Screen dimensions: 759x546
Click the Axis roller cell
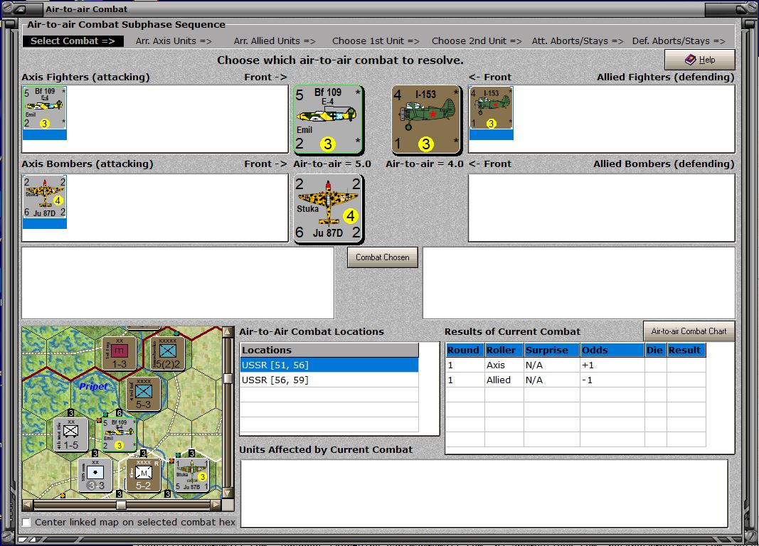[504, 365]
